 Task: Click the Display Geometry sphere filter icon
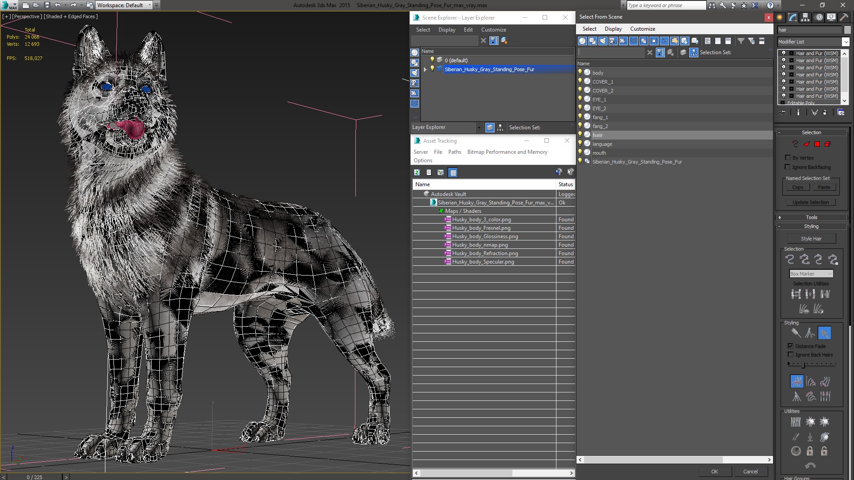[x=582, y=41]
